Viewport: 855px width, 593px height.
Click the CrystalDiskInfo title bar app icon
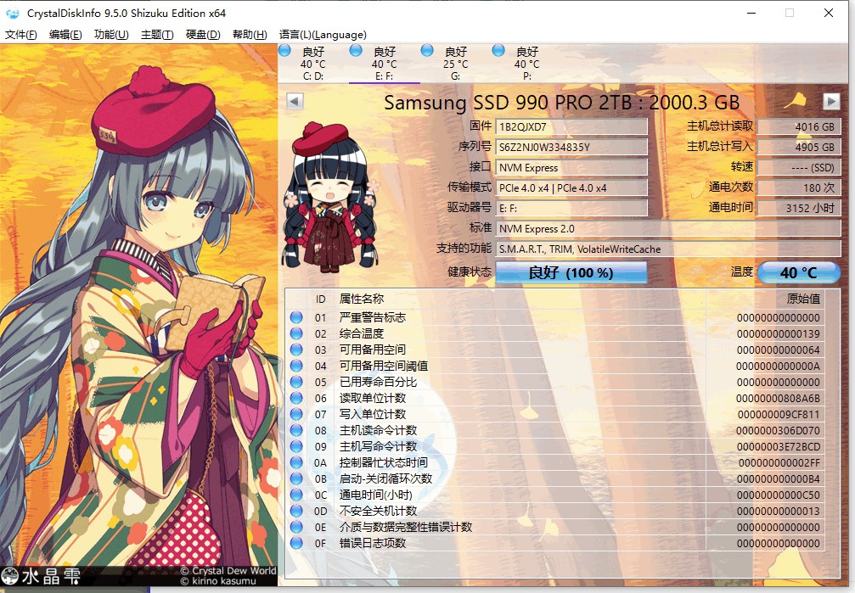(12, 13)
